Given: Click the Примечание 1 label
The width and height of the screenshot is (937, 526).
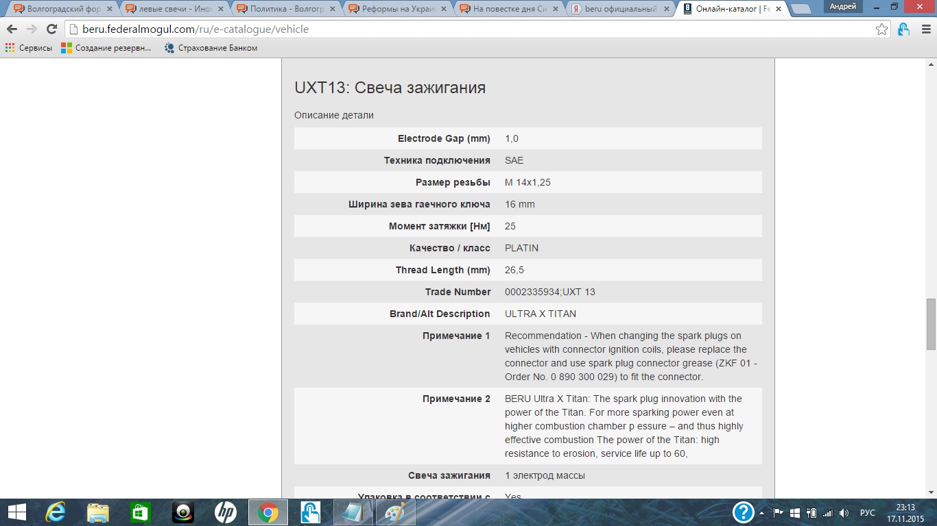Looking at the screenshot, I should tap(456, 336).
